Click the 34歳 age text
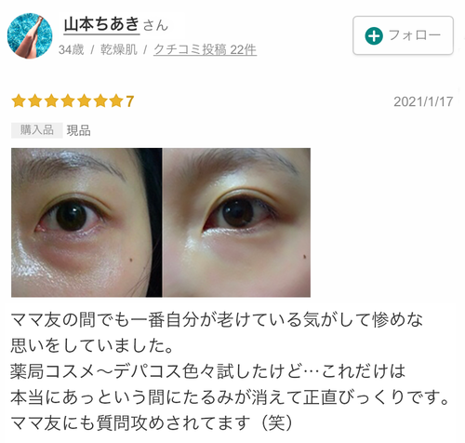Image resolution: width=465 pixels, height=443 pixels. [x=71, y=49]
